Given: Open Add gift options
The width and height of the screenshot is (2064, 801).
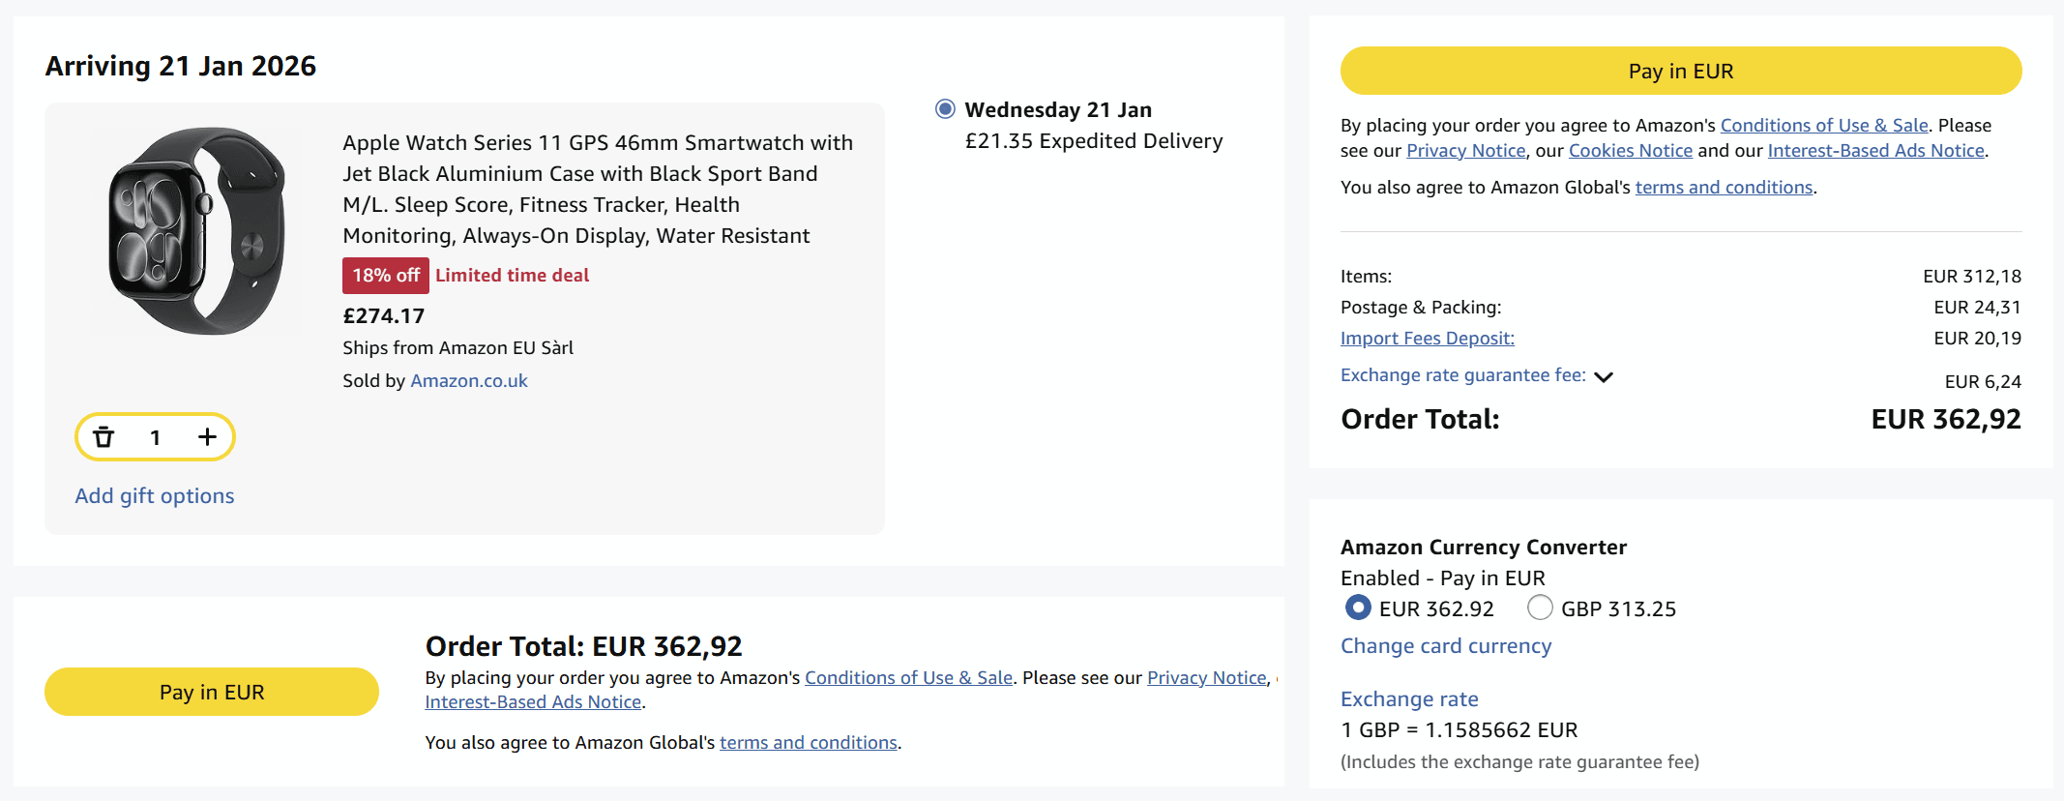Looking at the screenshot, I should tap(155, 495).
